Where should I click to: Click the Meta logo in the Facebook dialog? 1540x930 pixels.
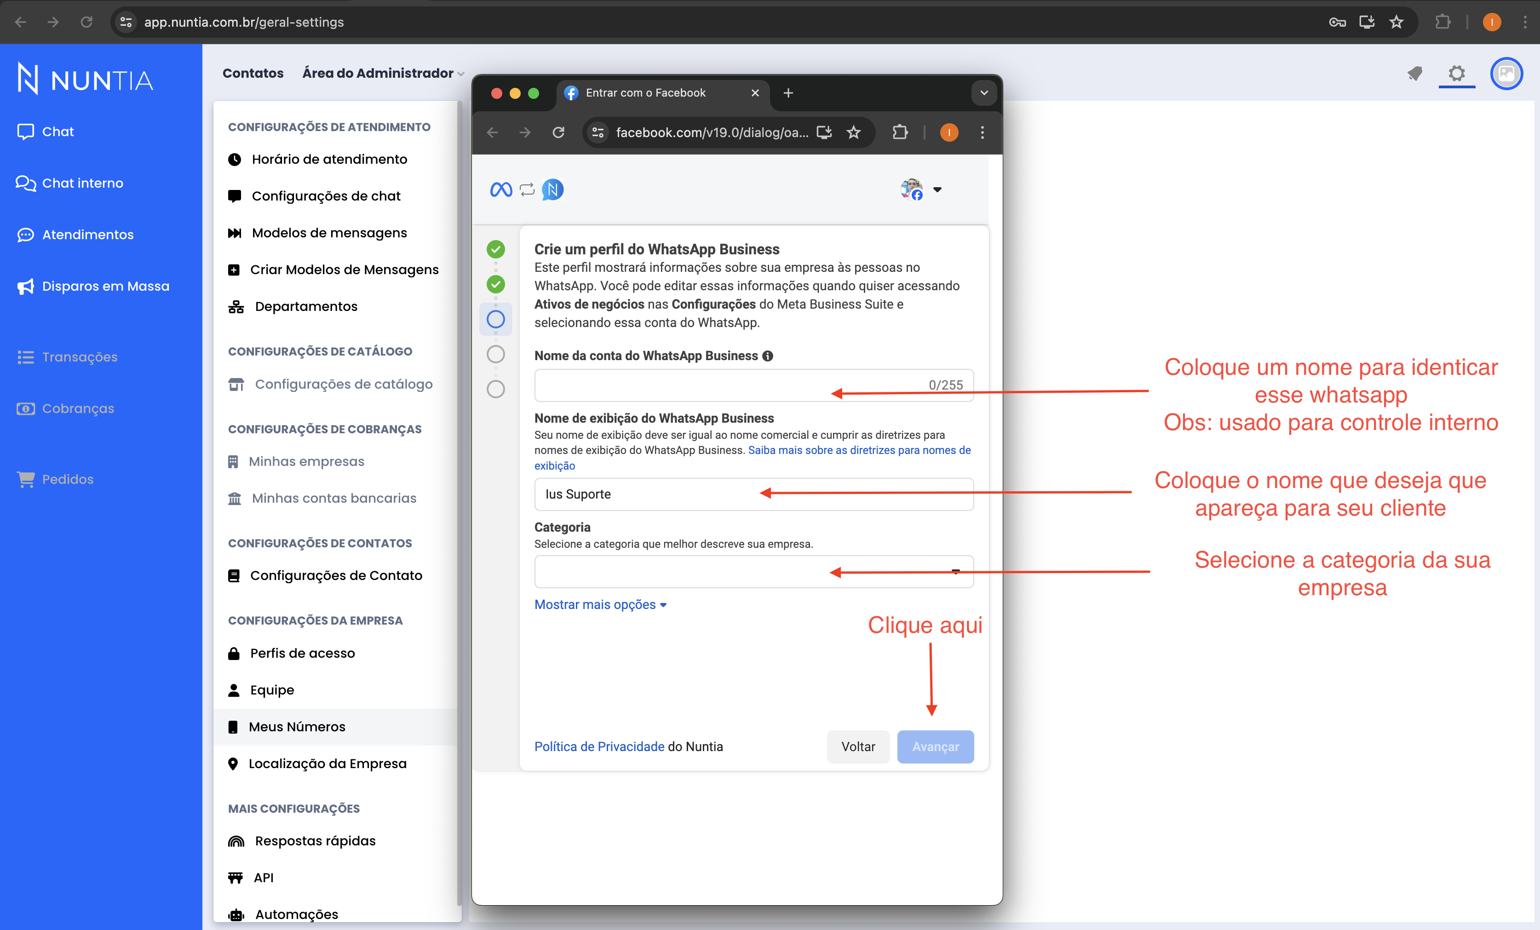coord(501,189)
